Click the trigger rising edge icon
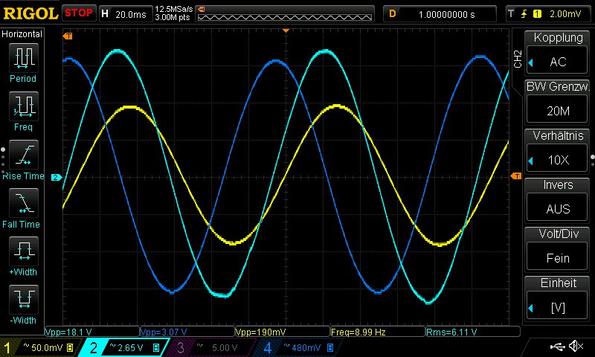Viewport: 595px width, 357px height. tap(524, 14)
